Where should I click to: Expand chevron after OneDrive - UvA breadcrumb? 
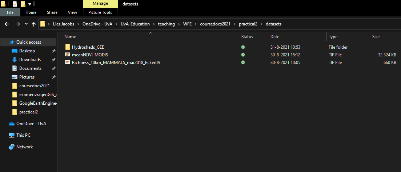tap(116, 24)
